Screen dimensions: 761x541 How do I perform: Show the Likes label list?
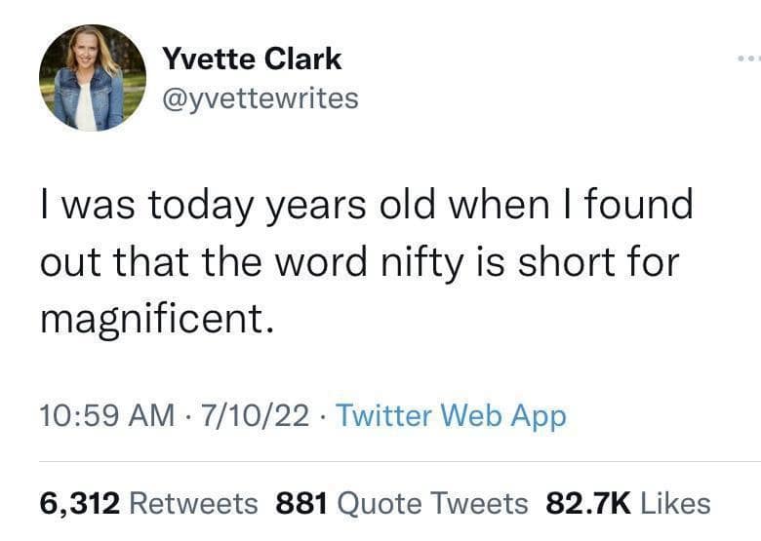[676, 503]
